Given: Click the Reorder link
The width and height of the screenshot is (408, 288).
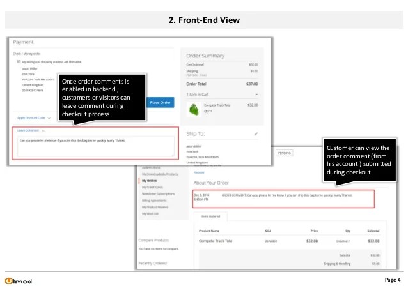Looking at the screenshot, I should pyautogui.click(x=199, y=172).
